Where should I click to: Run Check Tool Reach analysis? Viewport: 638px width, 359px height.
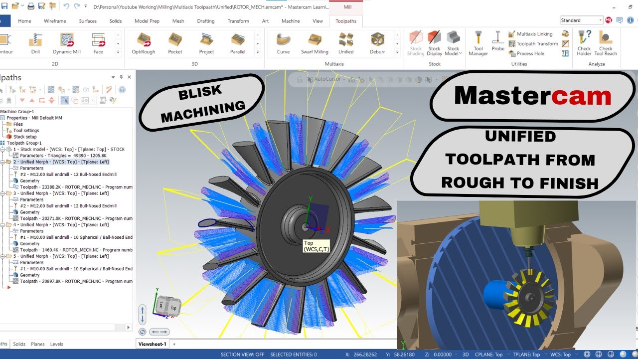[x=606, y=44]
